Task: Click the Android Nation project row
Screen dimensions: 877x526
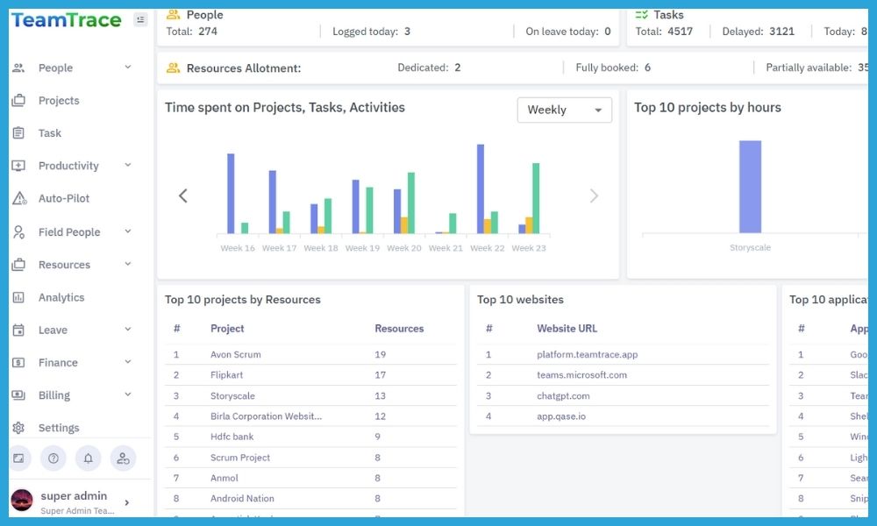Action: (310, 498)
